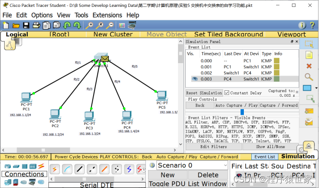319x188 pixels.
Task: Click the Toggle PDU List Window button
Action: coord(188,184)
